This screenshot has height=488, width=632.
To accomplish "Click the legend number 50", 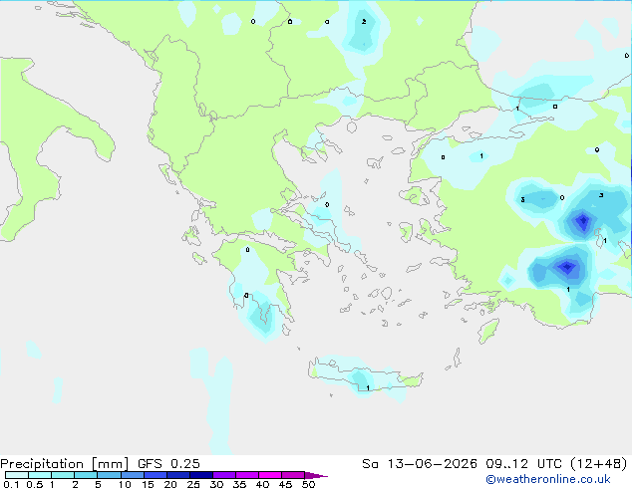I will [x=309, y=484].
